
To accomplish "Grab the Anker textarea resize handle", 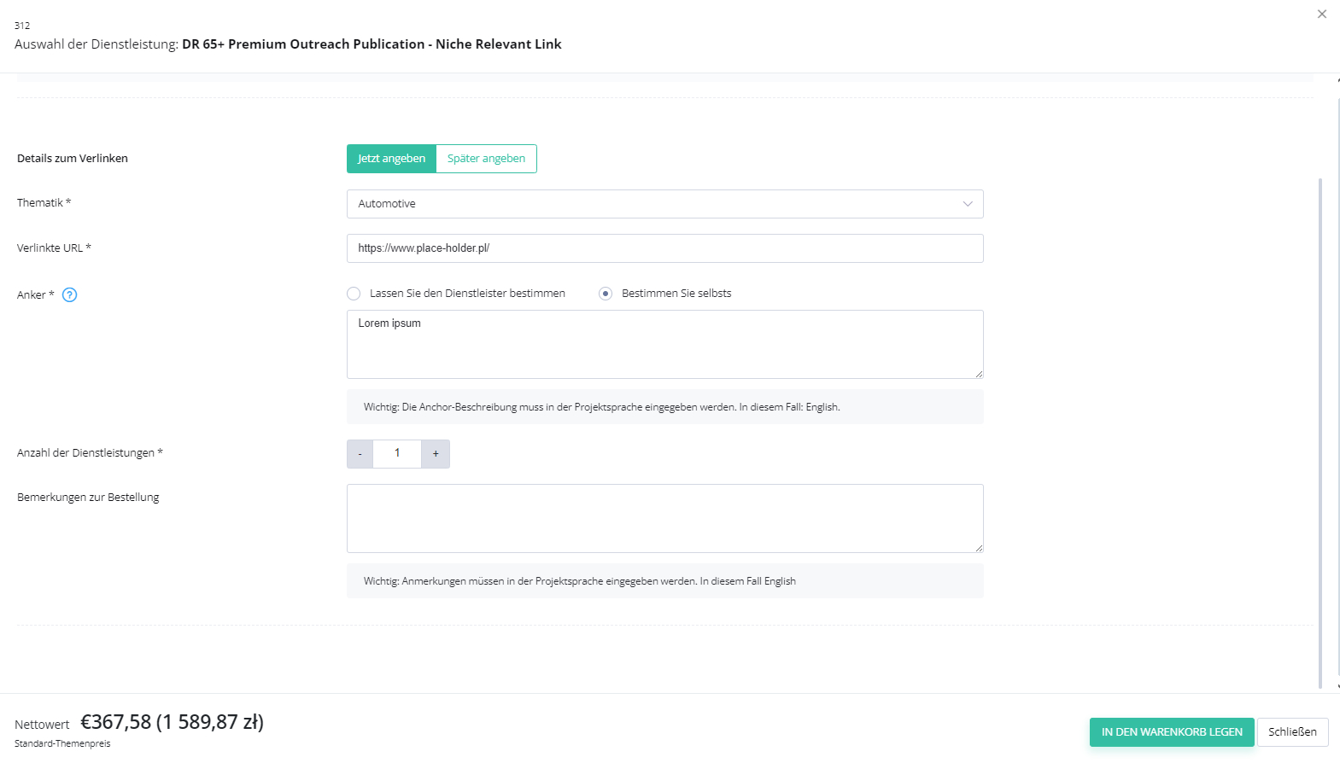I will pos(979,374).
